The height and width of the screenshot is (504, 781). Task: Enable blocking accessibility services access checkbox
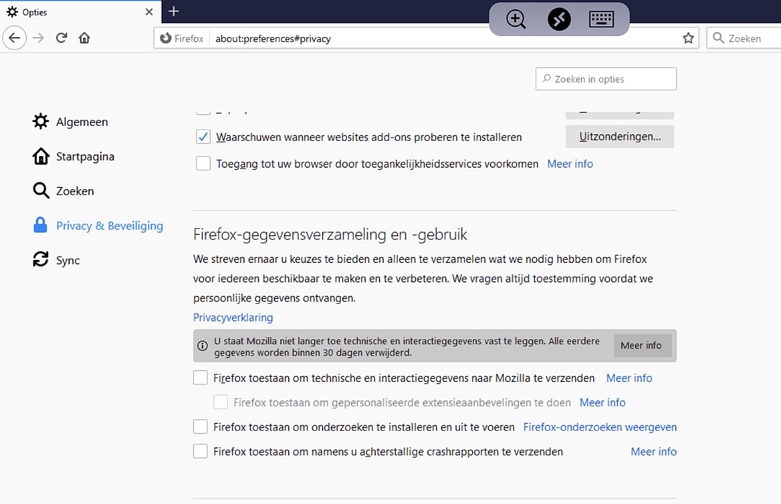coord(203,164)
